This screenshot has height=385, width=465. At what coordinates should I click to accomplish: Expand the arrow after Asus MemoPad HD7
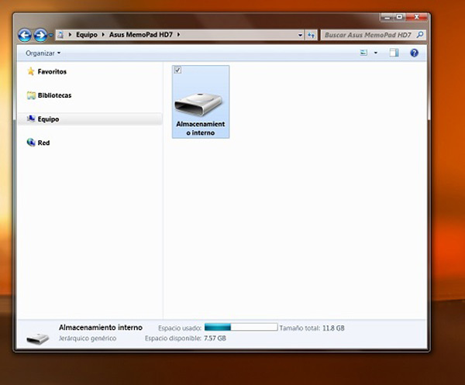coord(178,35)
